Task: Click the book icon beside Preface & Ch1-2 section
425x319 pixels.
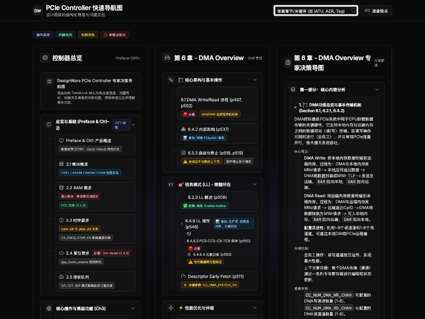Action: click(x=49, y=124)
